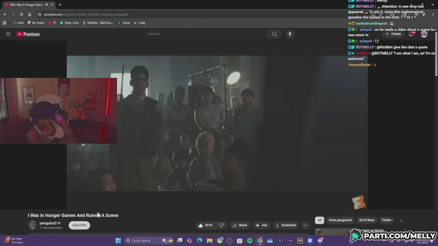The image size is (438, 246).
Task: Download the video
Action: coord(286,225)
